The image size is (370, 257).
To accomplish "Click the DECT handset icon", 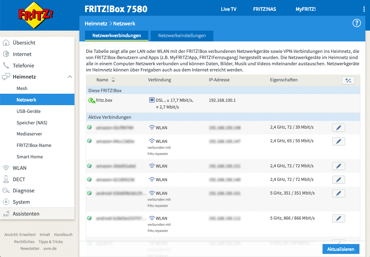I will 6,179.
